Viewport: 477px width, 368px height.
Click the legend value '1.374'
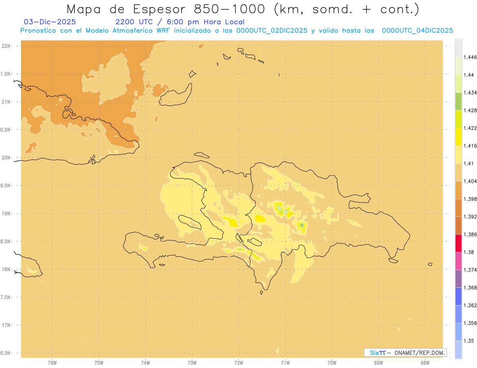coord(470,270)
